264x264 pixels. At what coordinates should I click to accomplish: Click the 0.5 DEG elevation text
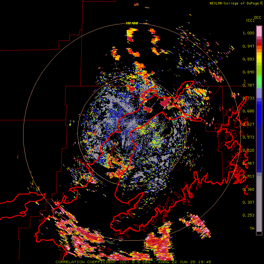142,262
